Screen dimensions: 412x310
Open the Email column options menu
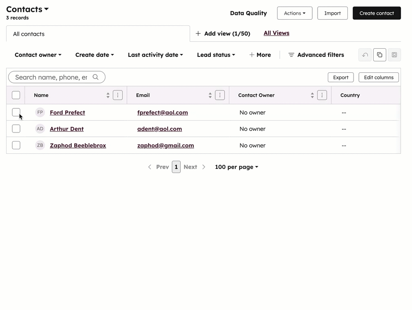click(220, 95)
